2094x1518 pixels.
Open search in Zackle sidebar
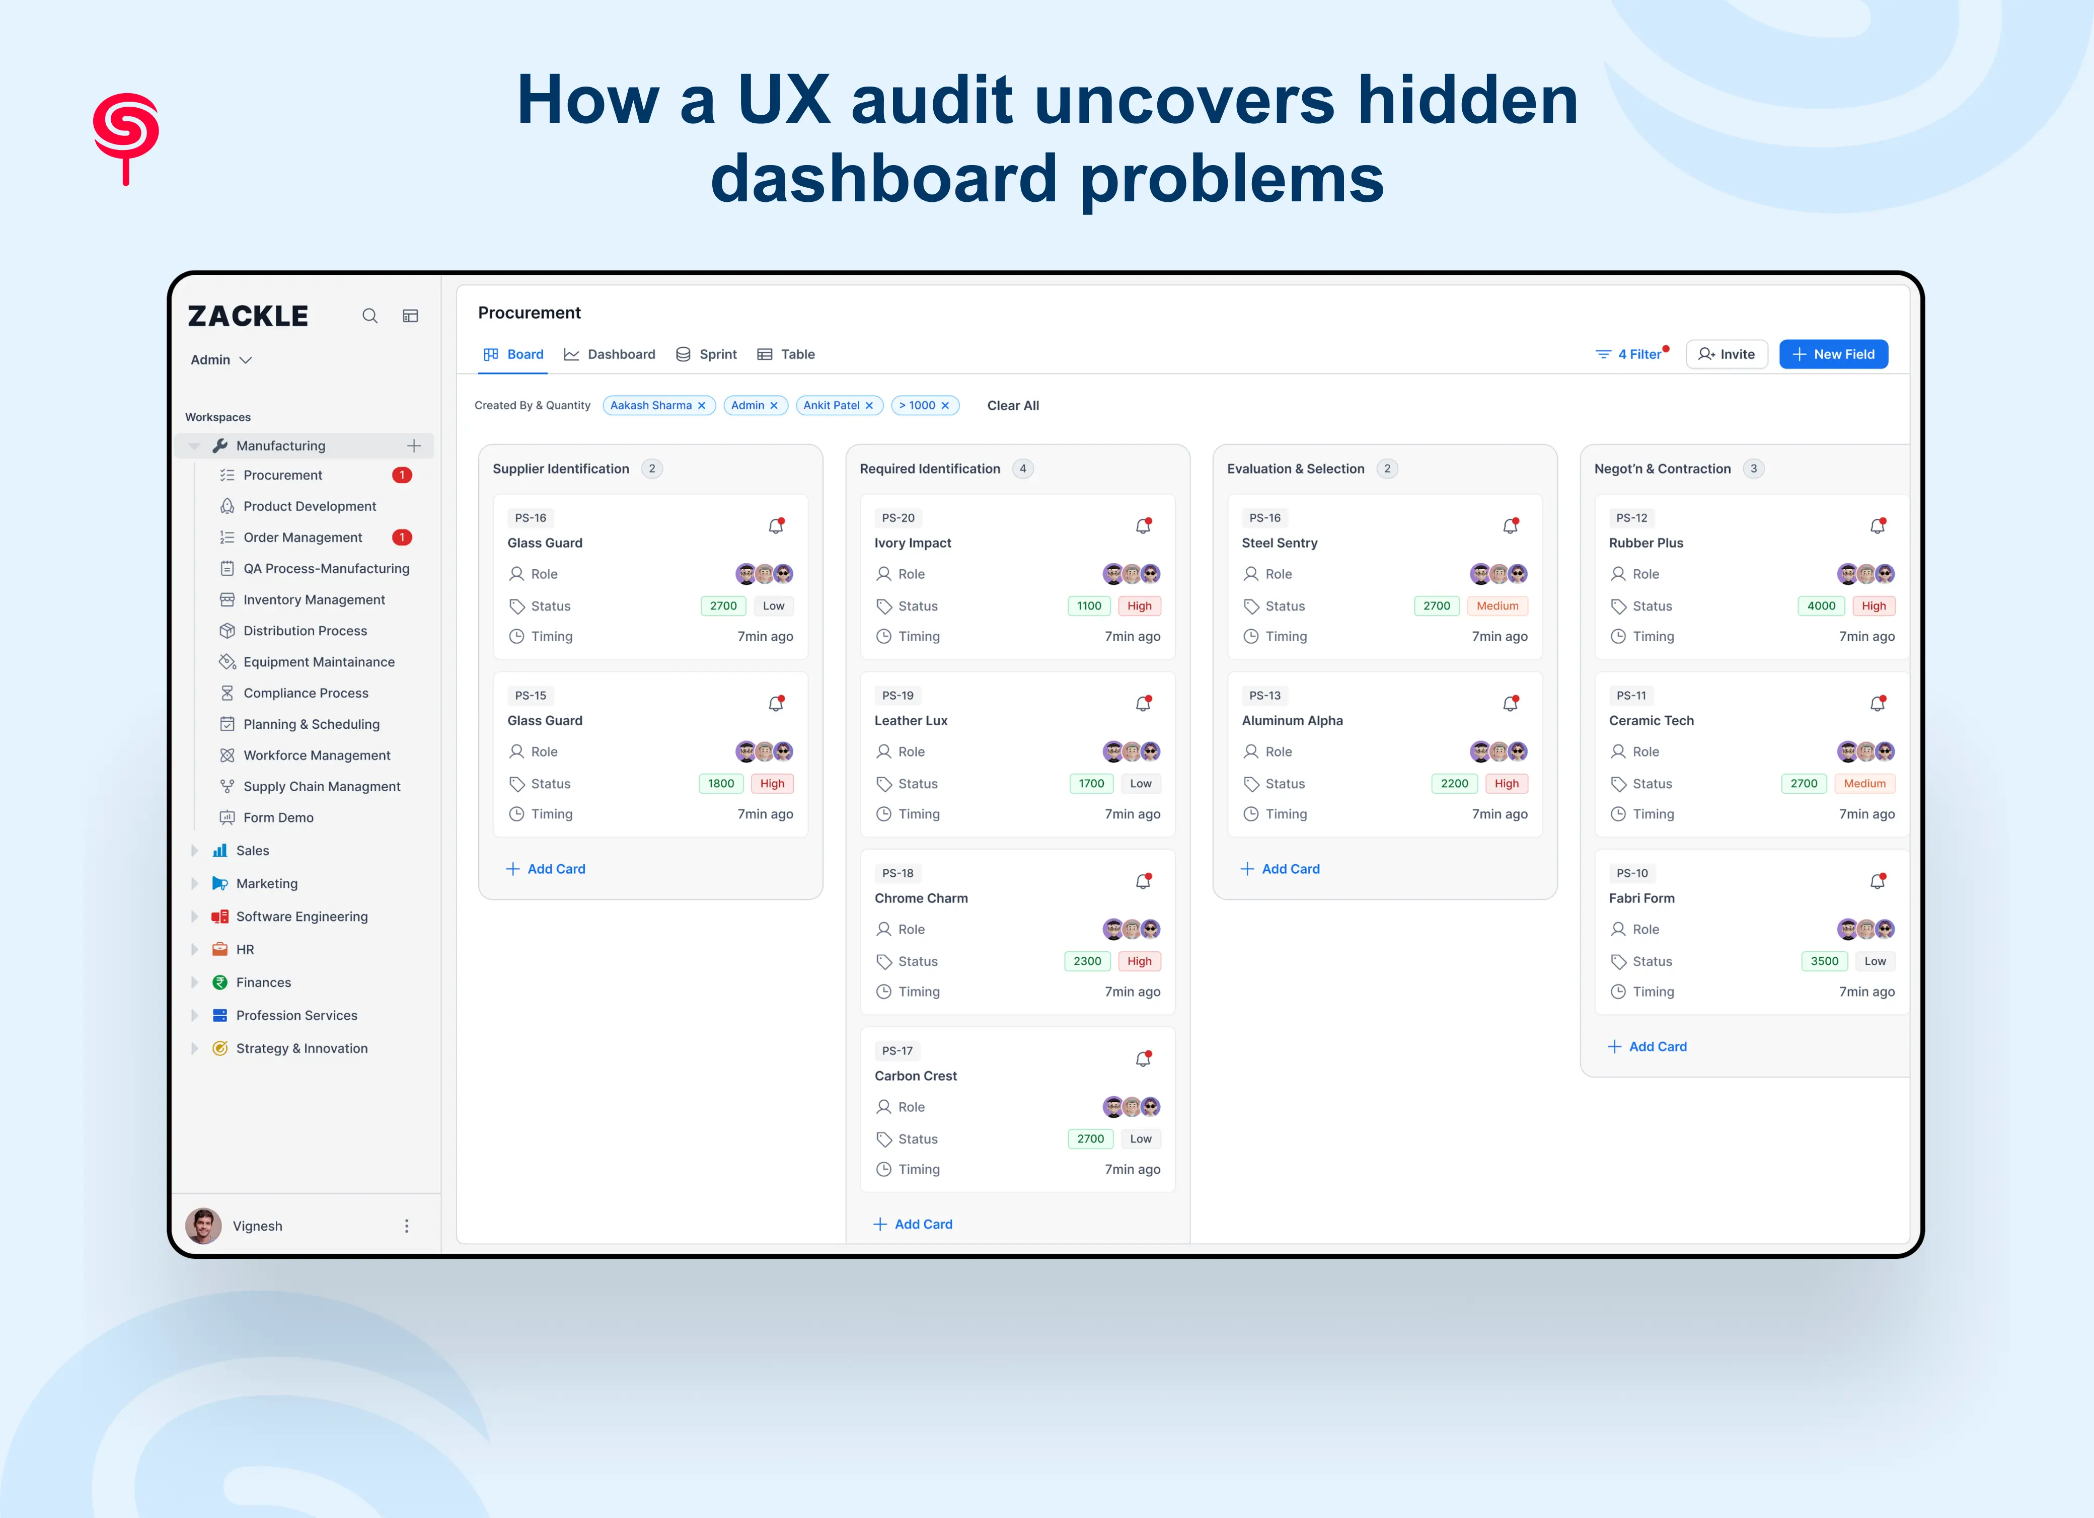point(370,316)
